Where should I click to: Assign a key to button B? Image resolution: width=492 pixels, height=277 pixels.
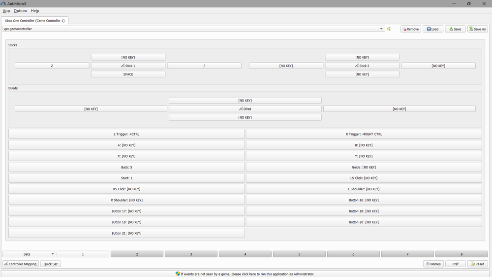click(364, 145)
